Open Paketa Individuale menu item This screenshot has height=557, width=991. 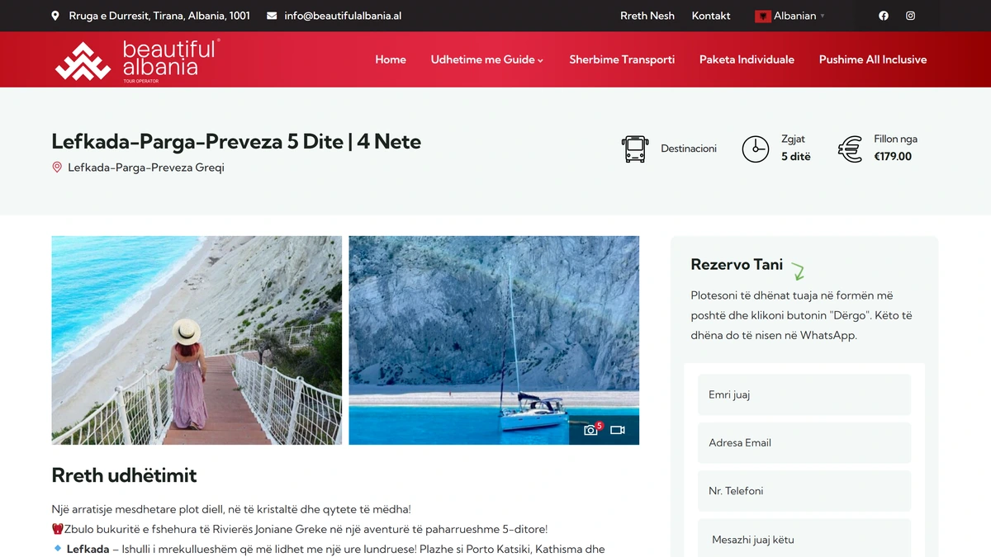click(747, 59)
